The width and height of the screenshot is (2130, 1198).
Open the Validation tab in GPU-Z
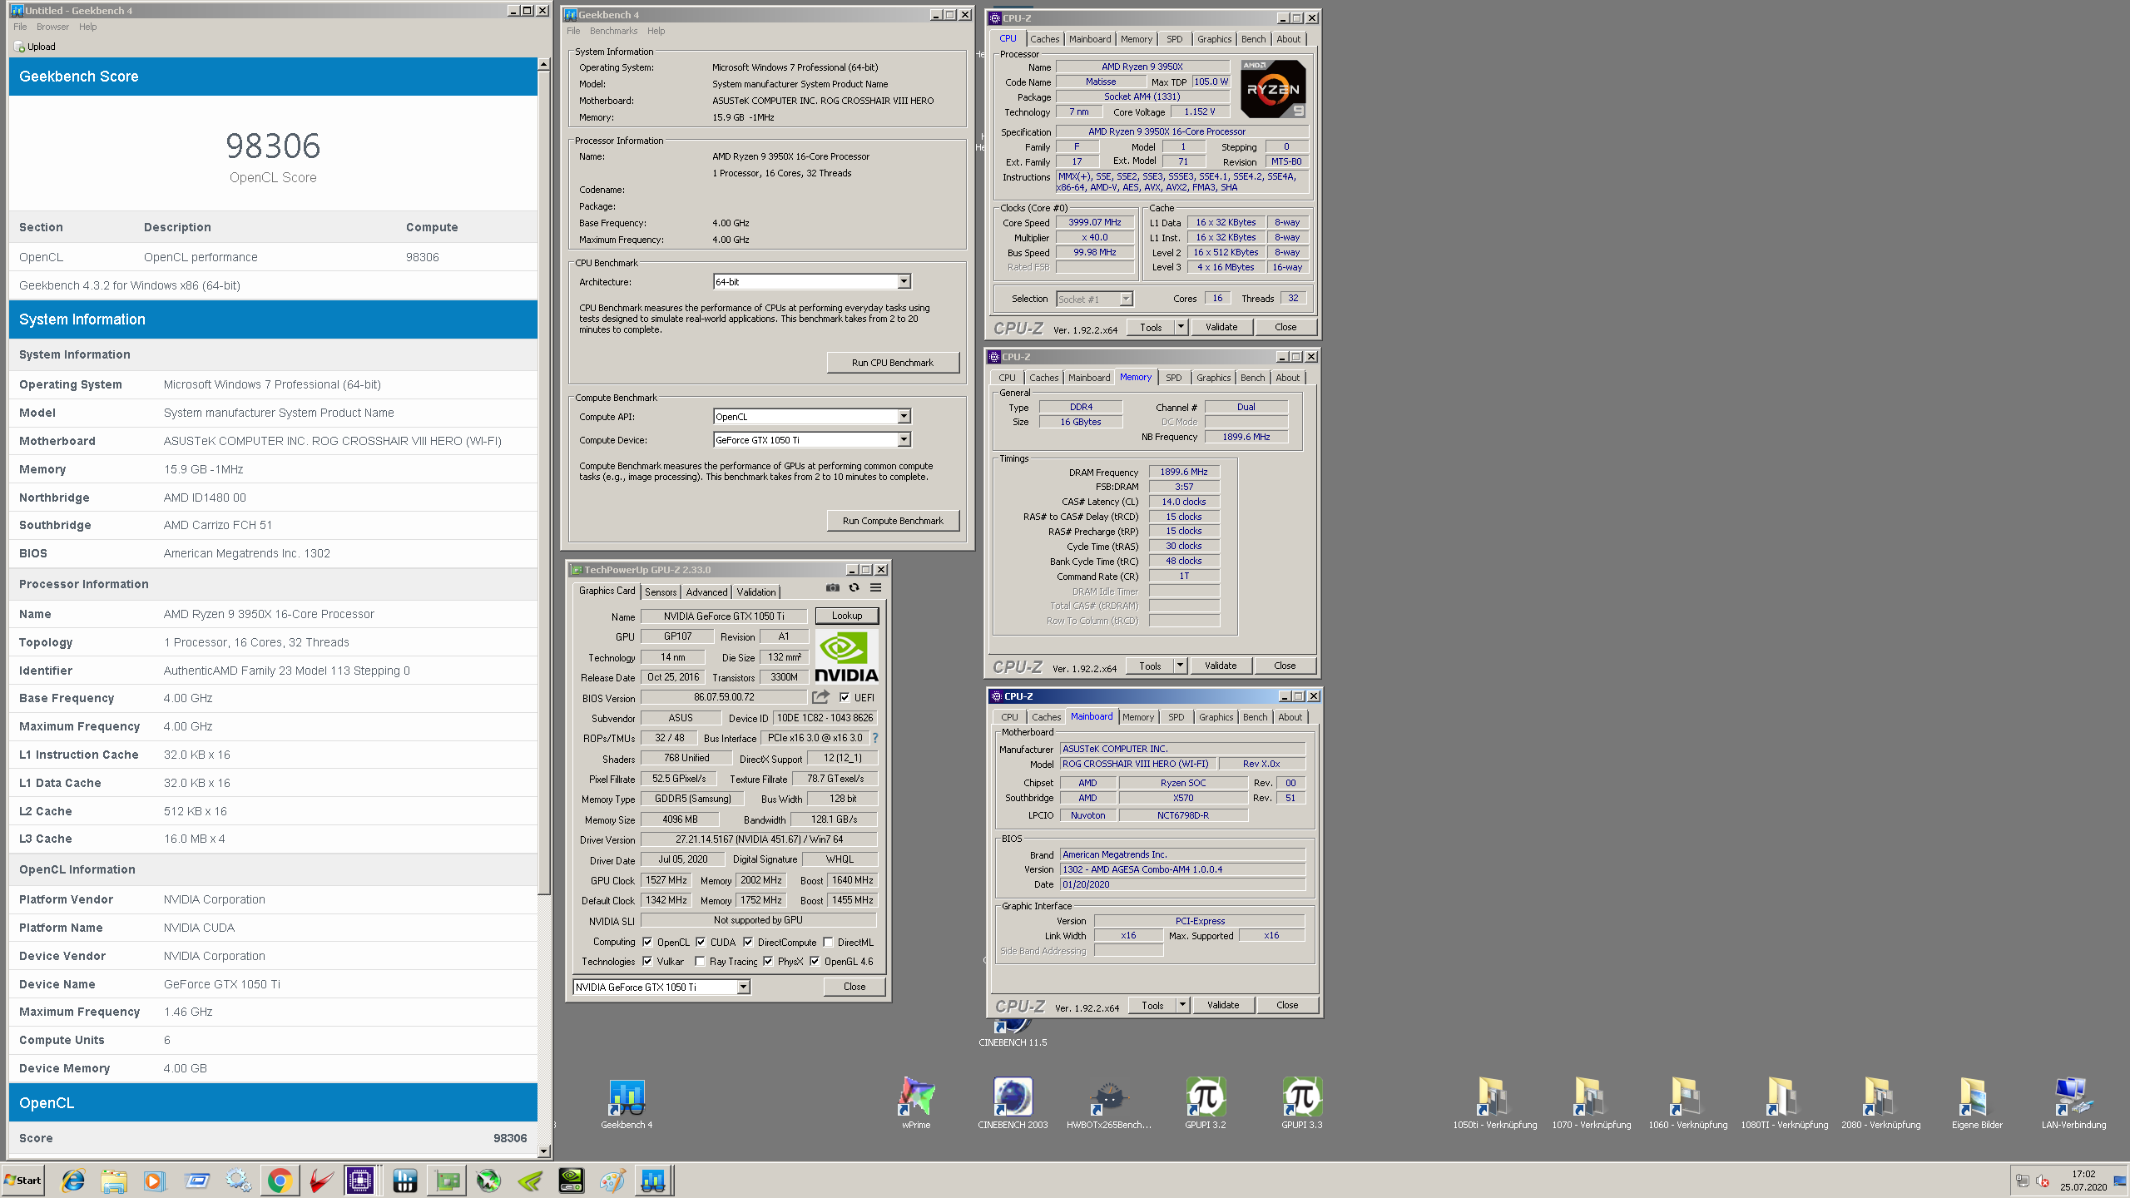(756, 592)
